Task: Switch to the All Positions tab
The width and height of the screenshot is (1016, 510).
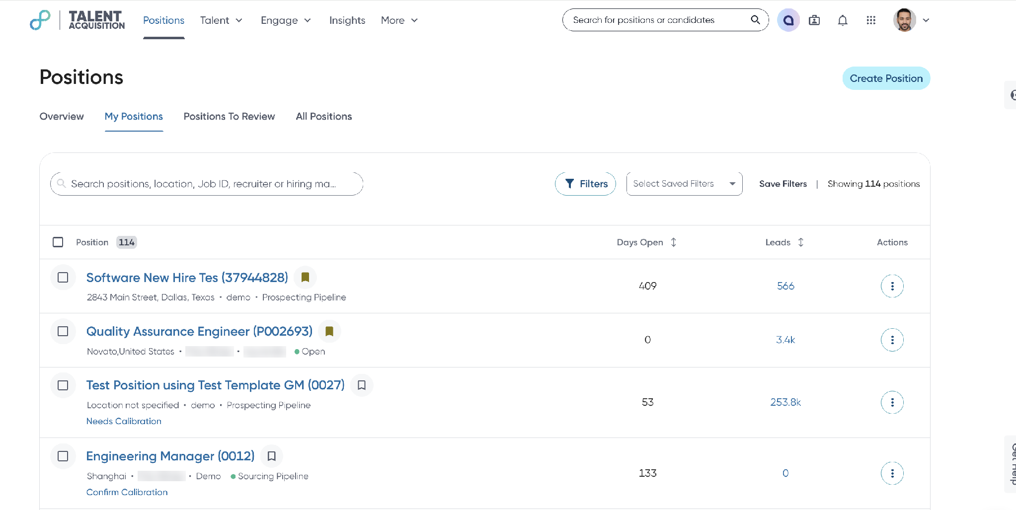Action: [x=324, y=116]
